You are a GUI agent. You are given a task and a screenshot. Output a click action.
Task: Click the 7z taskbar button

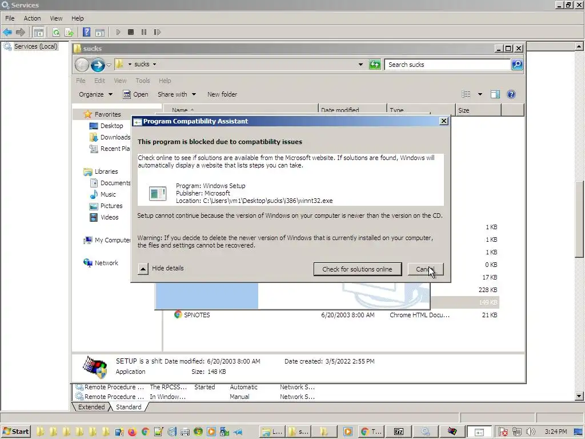399,432
